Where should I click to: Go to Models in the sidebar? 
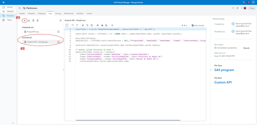coord(10,11)
